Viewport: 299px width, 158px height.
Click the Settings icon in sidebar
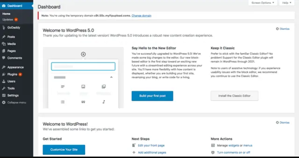point(3,95)
